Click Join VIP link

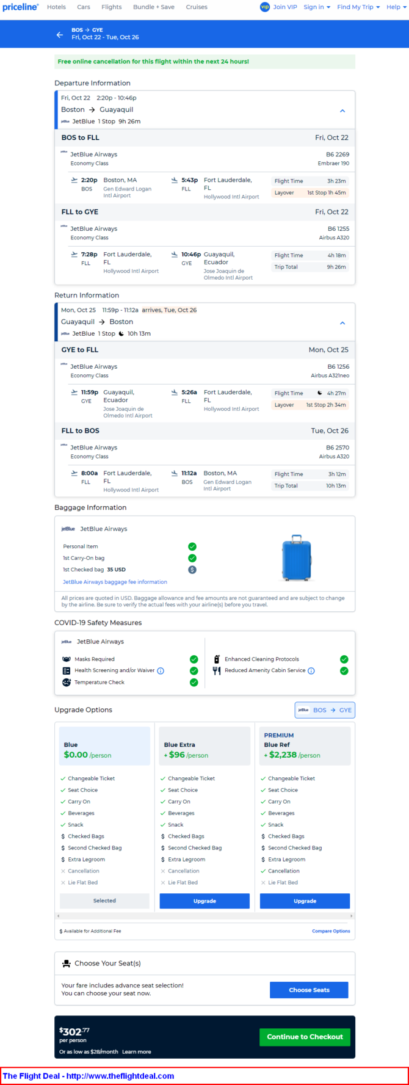point(285,7)
